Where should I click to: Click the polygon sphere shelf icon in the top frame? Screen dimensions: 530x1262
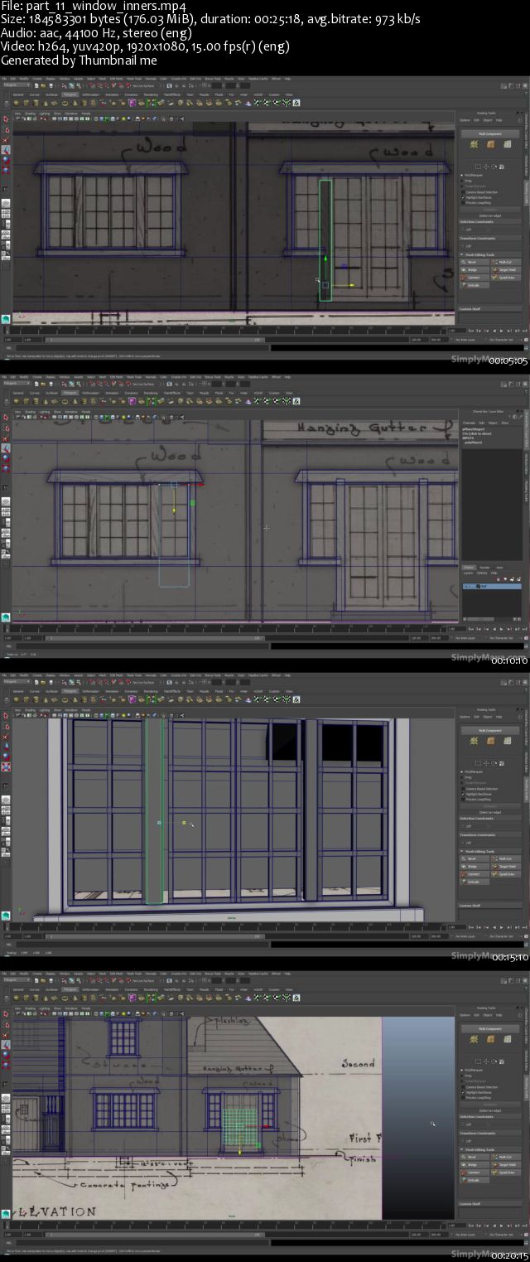point(16,103)
